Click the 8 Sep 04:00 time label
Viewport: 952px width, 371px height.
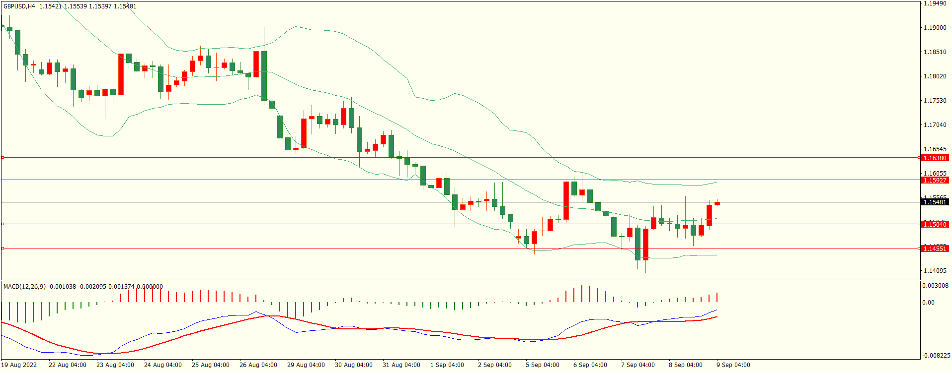click(686, 365)
